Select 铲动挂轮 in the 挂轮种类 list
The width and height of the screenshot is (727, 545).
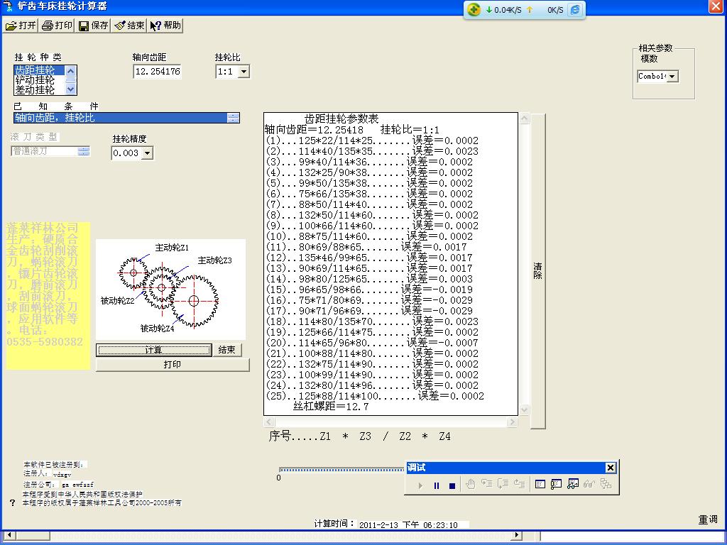[x=40, y=80]
